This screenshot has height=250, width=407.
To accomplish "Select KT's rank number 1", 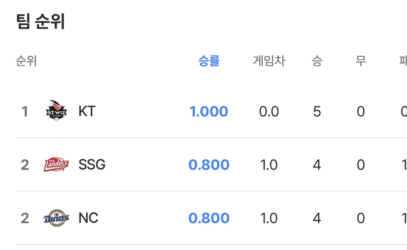I will coord(25,112).
